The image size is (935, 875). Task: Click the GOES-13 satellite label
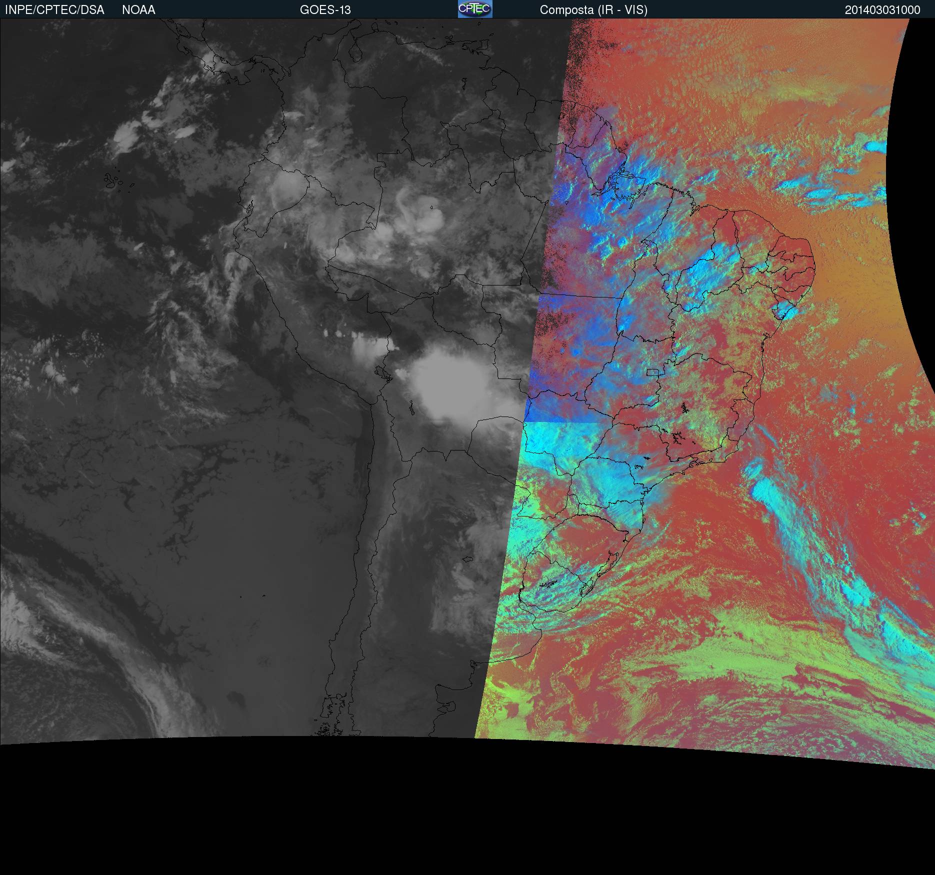click(x=325, y=10)
